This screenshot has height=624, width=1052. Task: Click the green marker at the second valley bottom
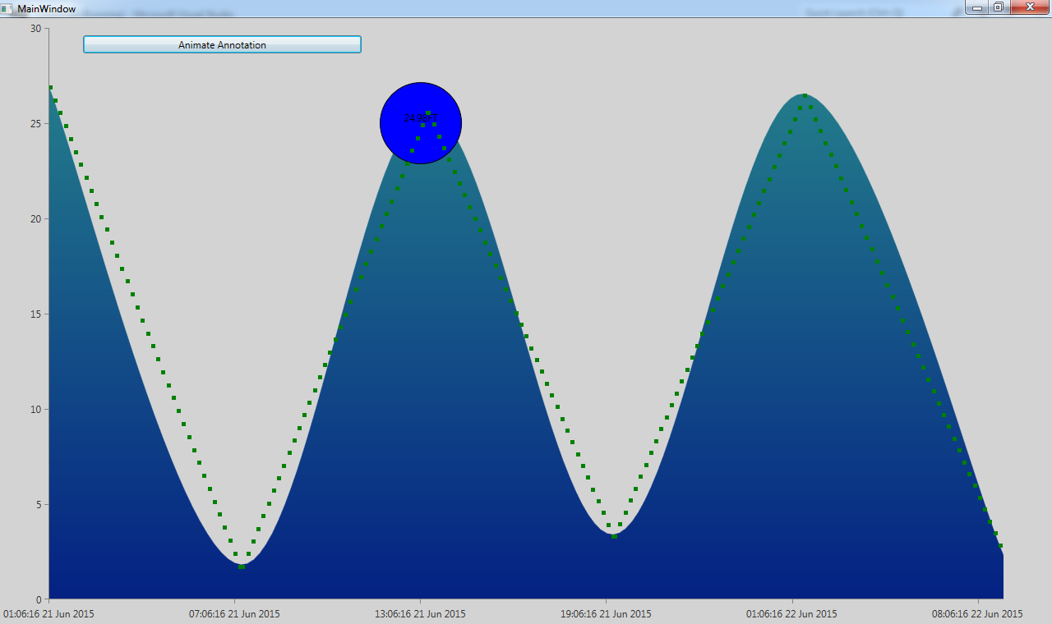click(614, 536)
